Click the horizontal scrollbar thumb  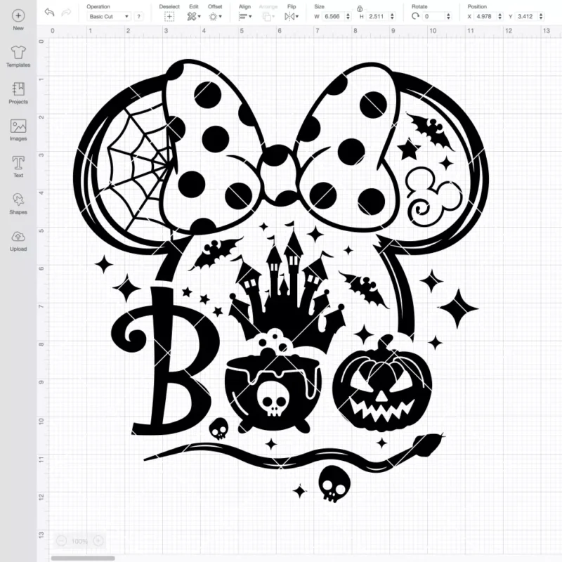[83, 558]
